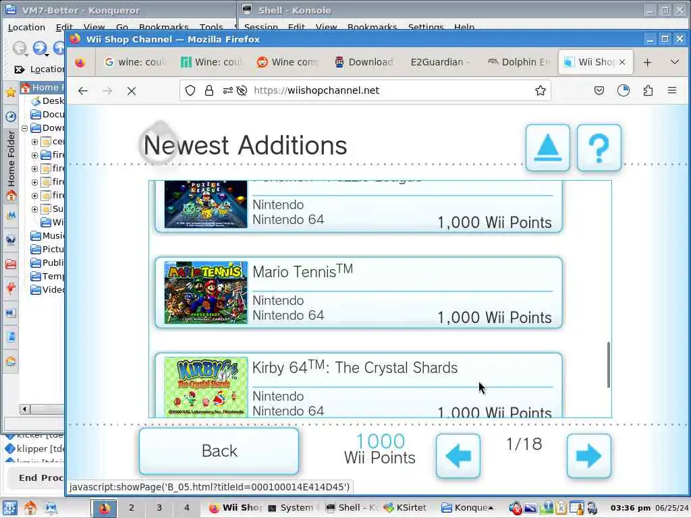
Task: Open Network folder panel in Konqueror sidebar
Action: coord(11,239)
